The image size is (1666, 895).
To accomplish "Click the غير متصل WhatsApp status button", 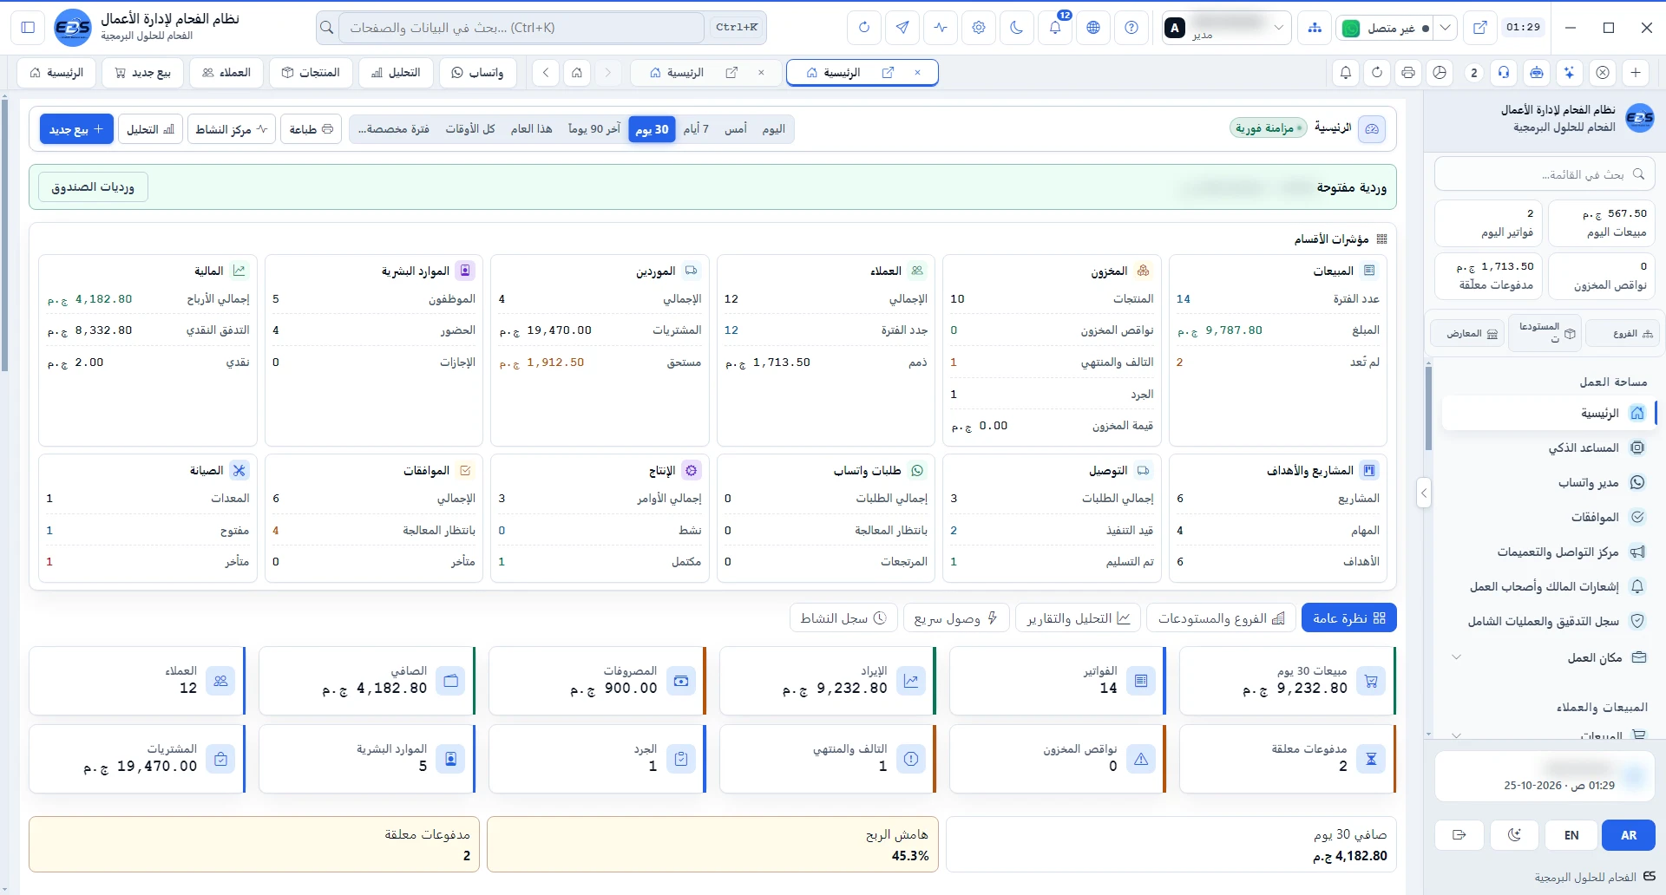I will tap(1386, 28).
